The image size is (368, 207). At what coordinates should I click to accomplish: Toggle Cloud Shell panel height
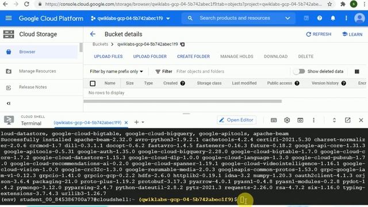pyautogui.click(x=334, y=120)
